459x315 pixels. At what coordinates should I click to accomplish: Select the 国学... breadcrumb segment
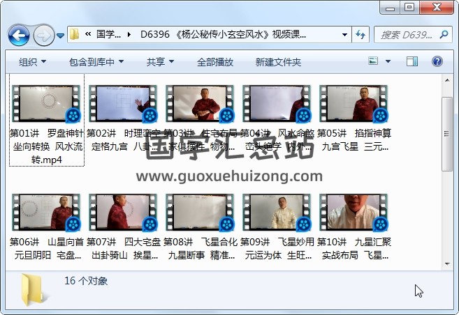pyautogui.click(x=108, y=34)
